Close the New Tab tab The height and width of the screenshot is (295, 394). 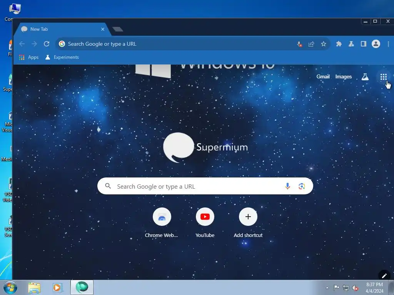click(x=103, y=29)
